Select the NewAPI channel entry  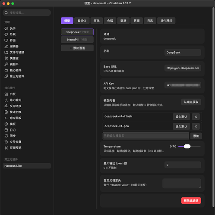coord(77,40)
